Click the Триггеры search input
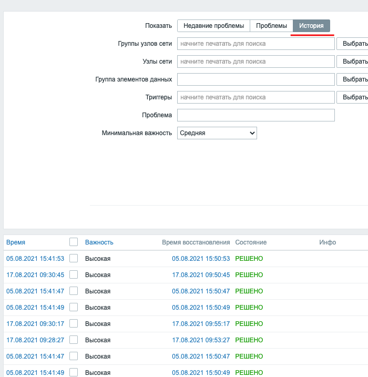This screenshot has height=377, width=368. pos(256,97)
